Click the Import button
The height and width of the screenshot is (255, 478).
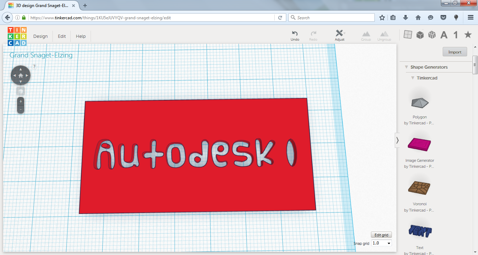[x=455, y=51]
